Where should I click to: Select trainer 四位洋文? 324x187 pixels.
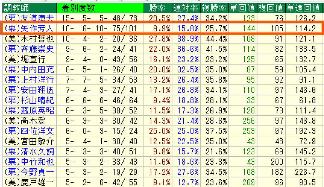pos(29,131)
